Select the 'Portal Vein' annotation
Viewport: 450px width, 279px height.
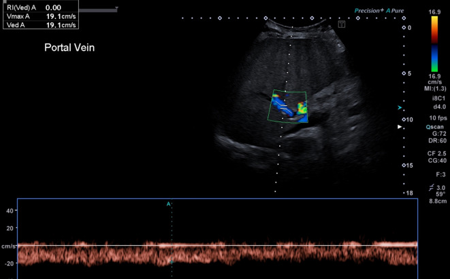(69, 48)
